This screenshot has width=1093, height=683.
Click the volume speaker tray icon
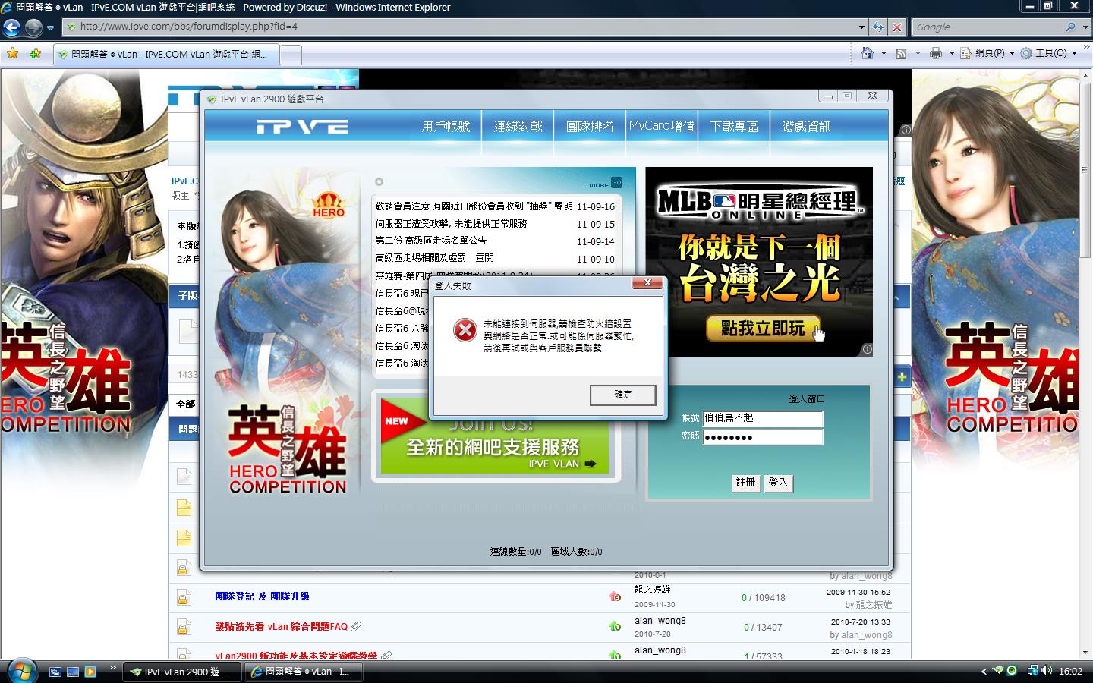click(1047, 671)
